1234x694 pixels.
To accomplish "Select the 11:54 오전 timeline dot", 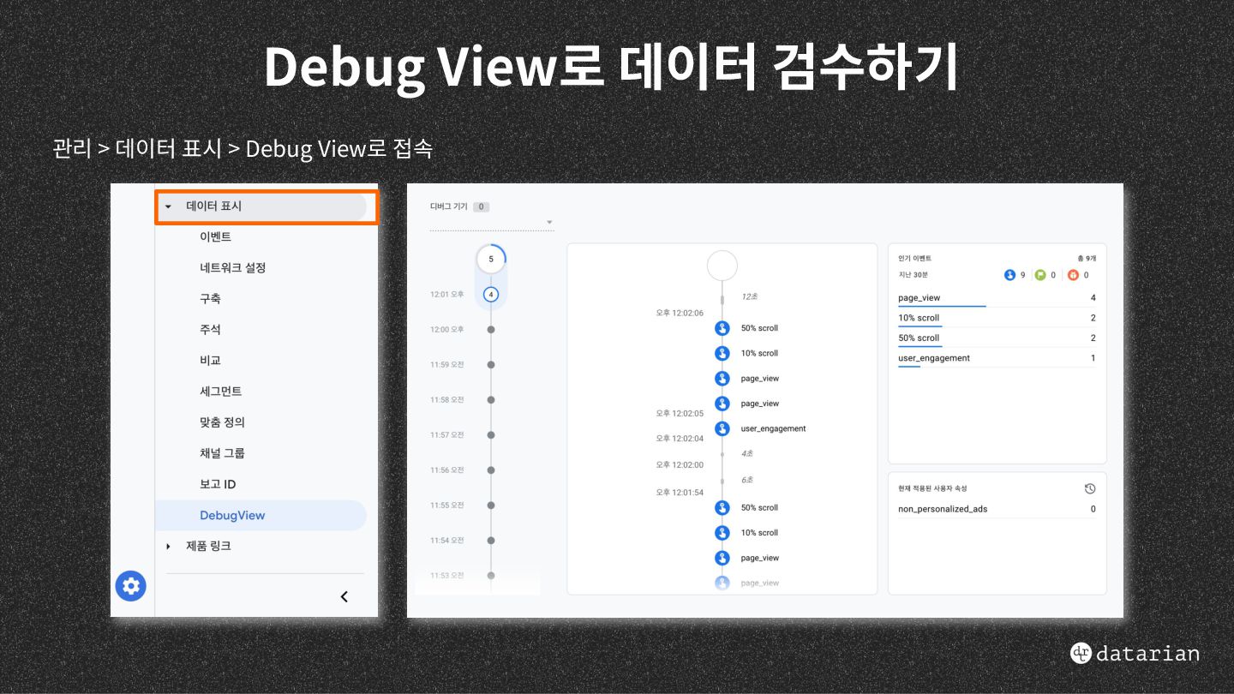I will (x=491, y=540).
